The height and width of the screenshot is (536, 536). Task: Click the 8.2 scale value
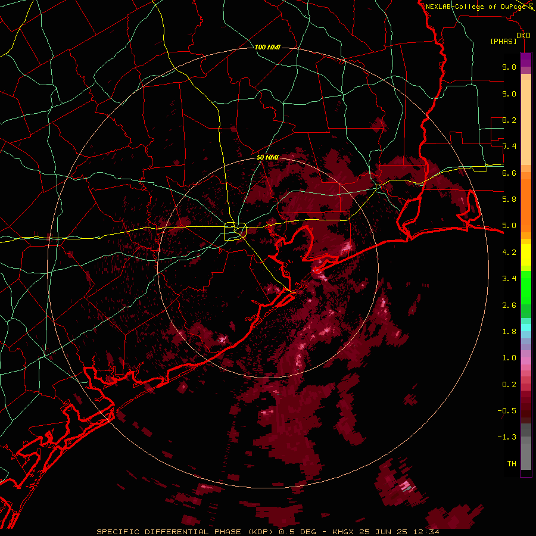(509, 120)
